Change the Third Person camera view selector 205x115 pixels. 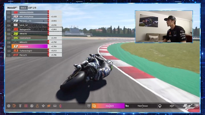pyautogui.click(x=143, y=106)
